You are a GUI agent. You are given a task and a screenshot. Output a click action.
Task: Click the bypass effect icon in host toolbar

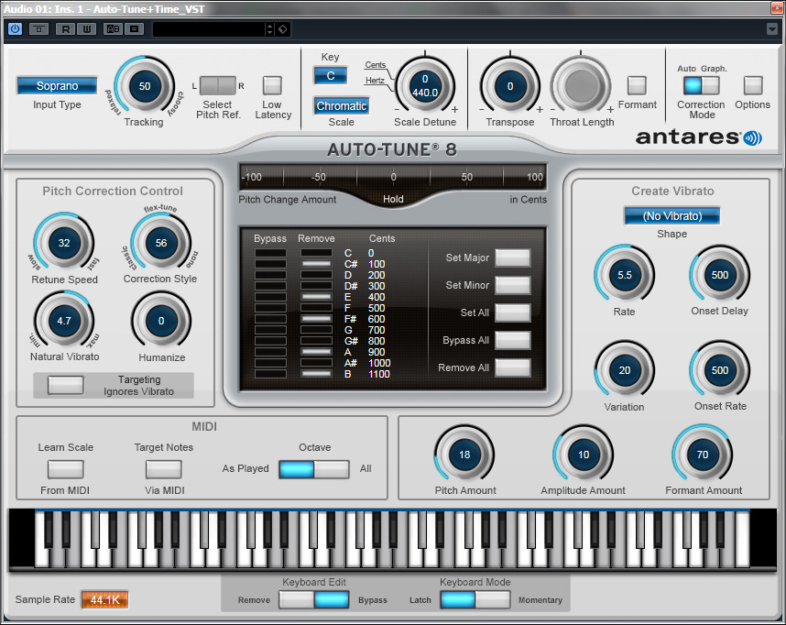pos(38,29)
